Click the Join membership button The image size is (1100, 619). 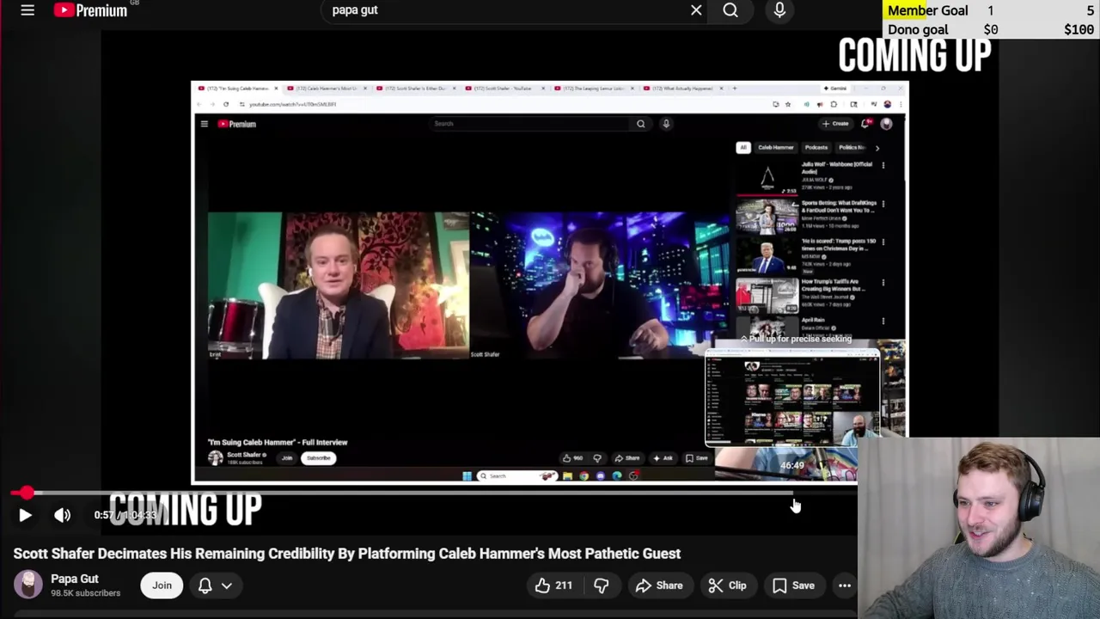pos(162,585)
